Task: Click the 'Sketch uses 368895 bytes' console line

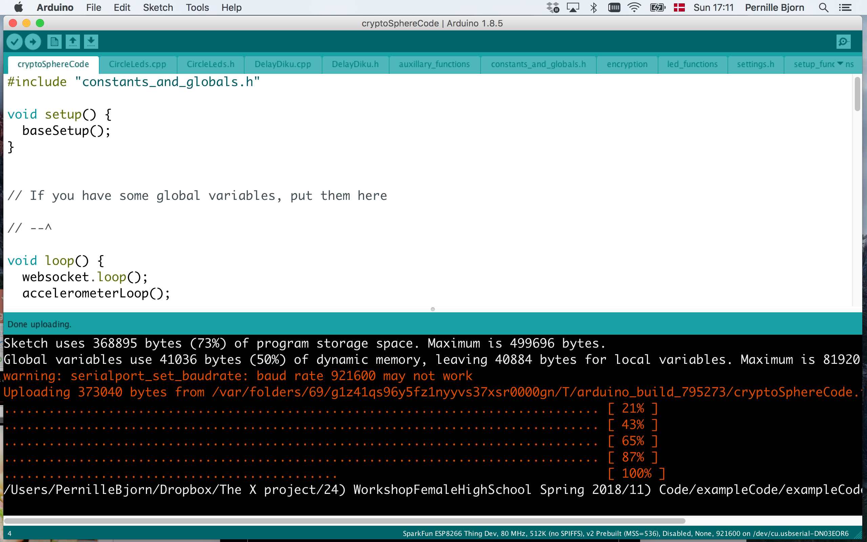Action: 304,343
